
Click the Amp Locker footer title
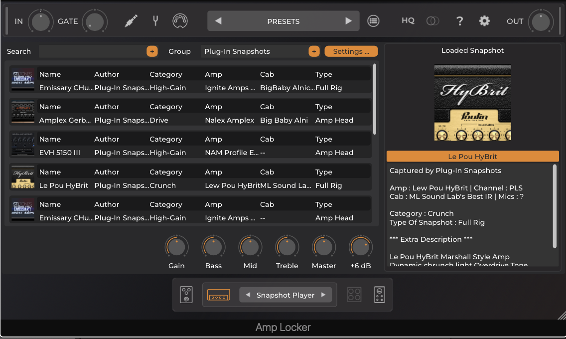pyautogui.click(x=283, y=328)
